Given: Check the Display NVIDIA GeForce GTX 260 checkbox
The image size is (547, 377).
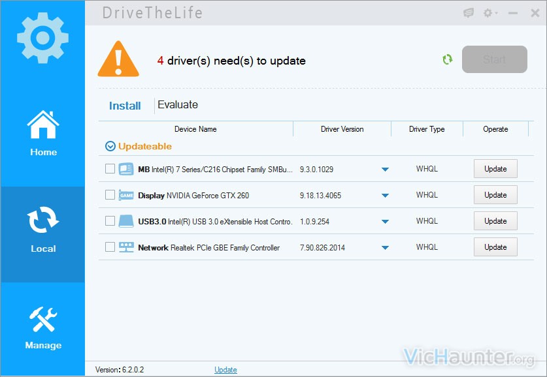Looking at the screenshot, I should click(110, 194).
